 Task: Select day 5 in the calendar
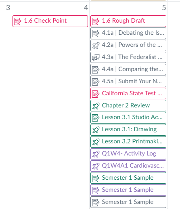point(164,8)
